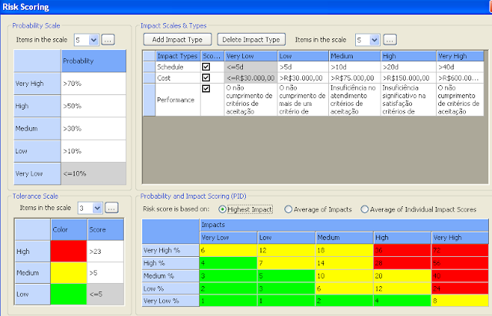
Task: Click the Very High impact scale header
Action: [460, 56]
